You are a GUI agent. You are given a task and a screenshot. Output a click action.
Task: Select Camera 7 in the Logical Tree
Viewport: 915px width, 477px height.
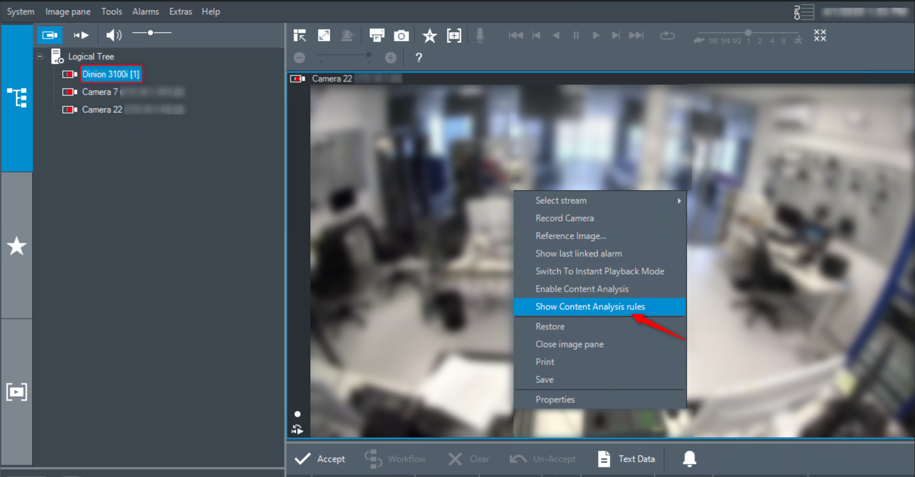[x=99, y=92]
